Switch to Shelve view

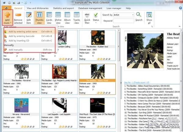pyautogui.click(x=58, y=18)
